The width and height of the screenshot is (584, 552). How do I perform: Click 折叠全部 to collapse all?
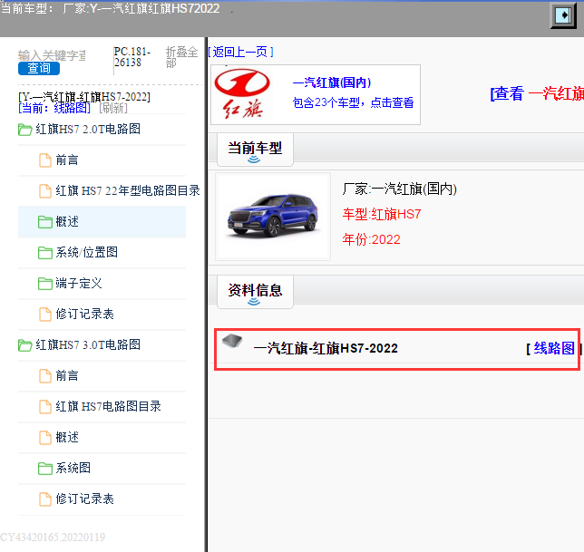pos(181,57)
